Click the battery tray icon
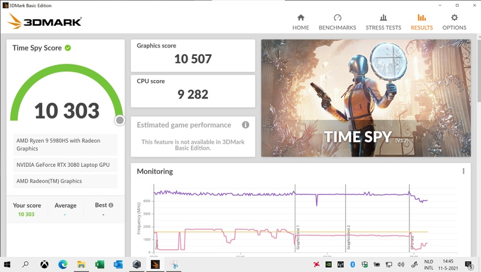Image resolution: width=481 pixels, height=272 pixels. coord(376,264)
